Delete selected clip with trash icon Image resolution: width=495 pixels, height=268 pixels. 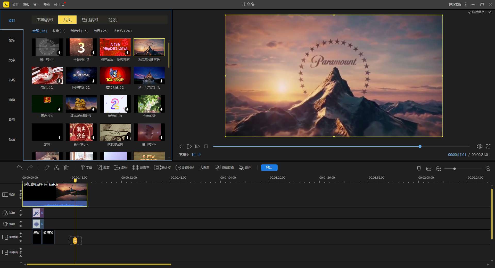pos(66,168)
